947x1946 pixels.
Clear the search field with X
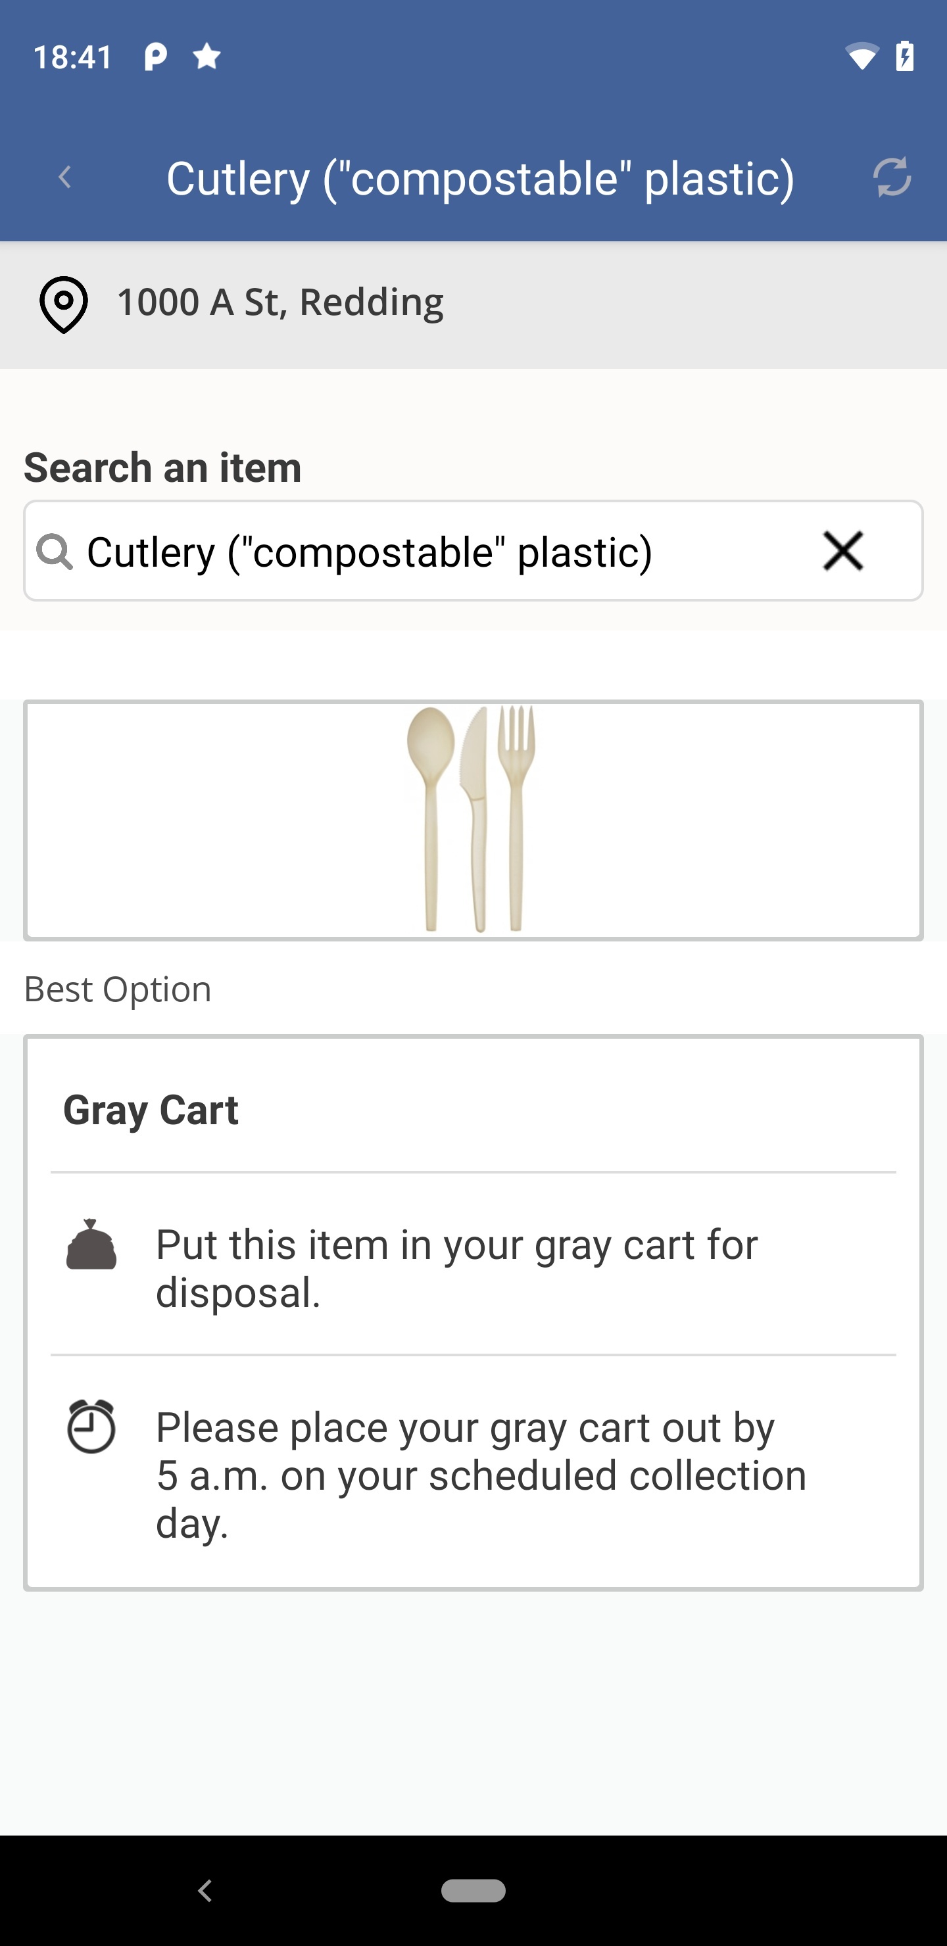842,551
